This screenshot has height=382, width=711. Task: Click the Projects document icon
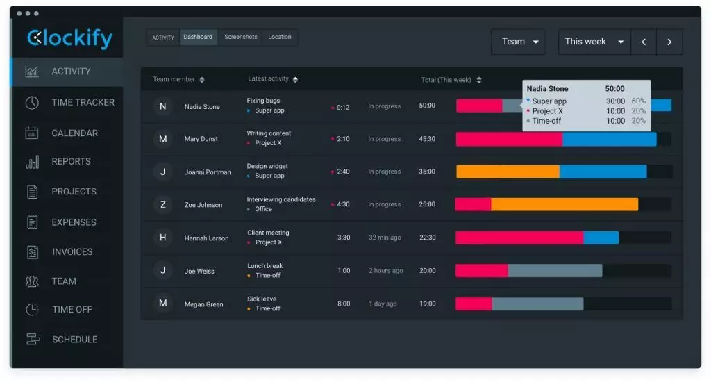[x=32, y=192]
